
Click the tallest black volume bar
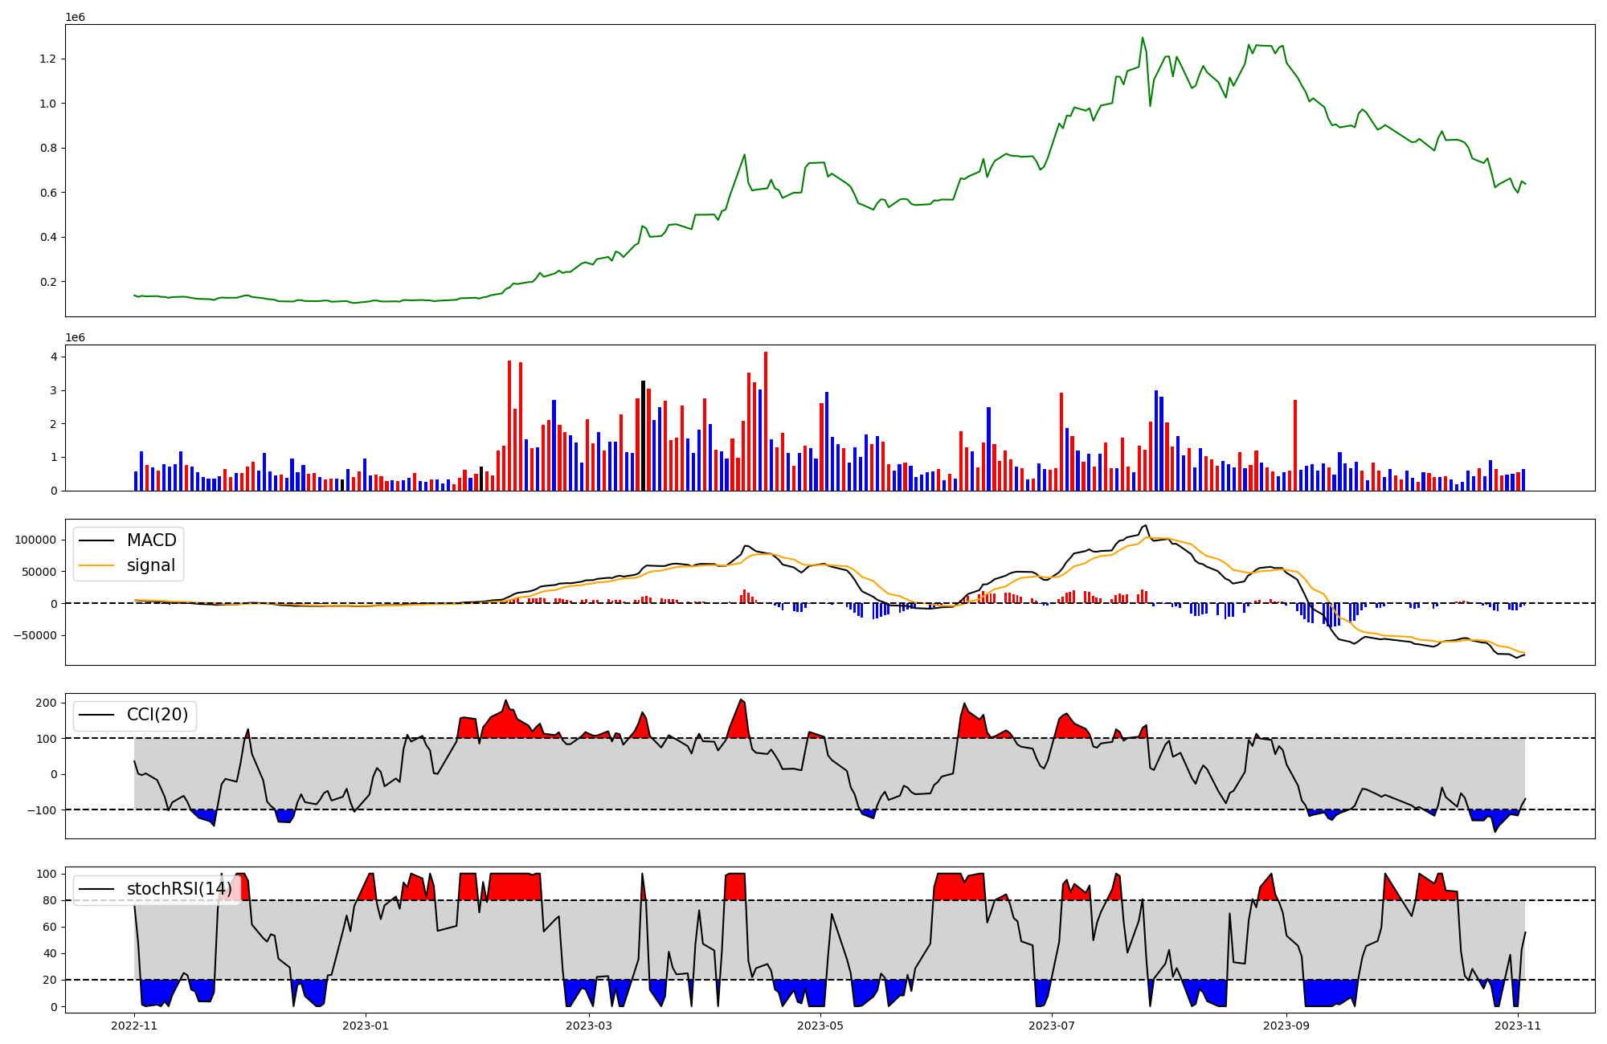[643, 435]
